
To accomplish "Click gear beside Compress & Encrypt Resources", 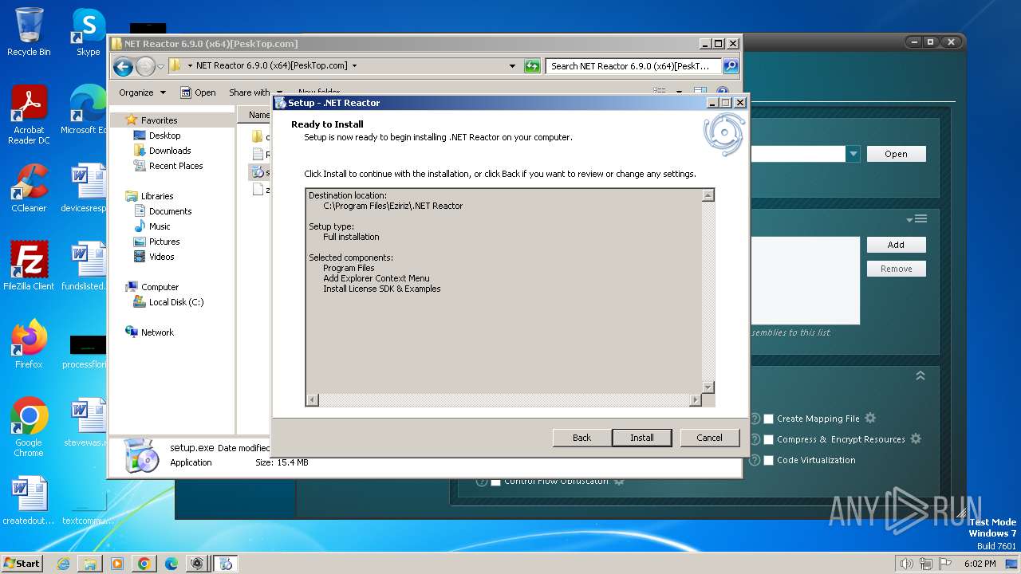I will click(x=916, y=438).
